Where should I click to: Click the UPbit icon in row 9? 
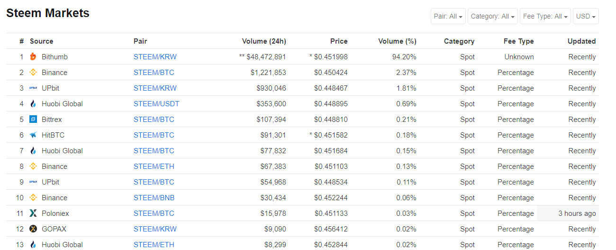[x=33, y=182]
